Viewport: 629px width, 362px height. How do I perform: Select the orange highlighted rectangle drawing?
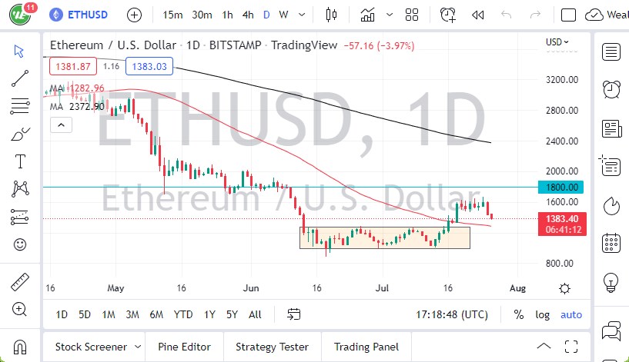[x=385, y=237]
